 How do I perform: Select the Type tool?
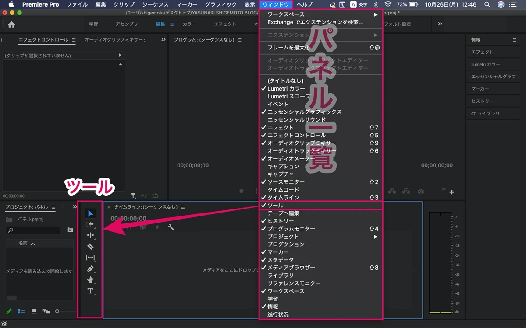point(90,291)
